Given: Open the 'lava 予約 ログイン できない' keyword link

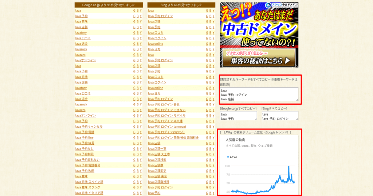Looking at the screenshot, I should point(167,110).
